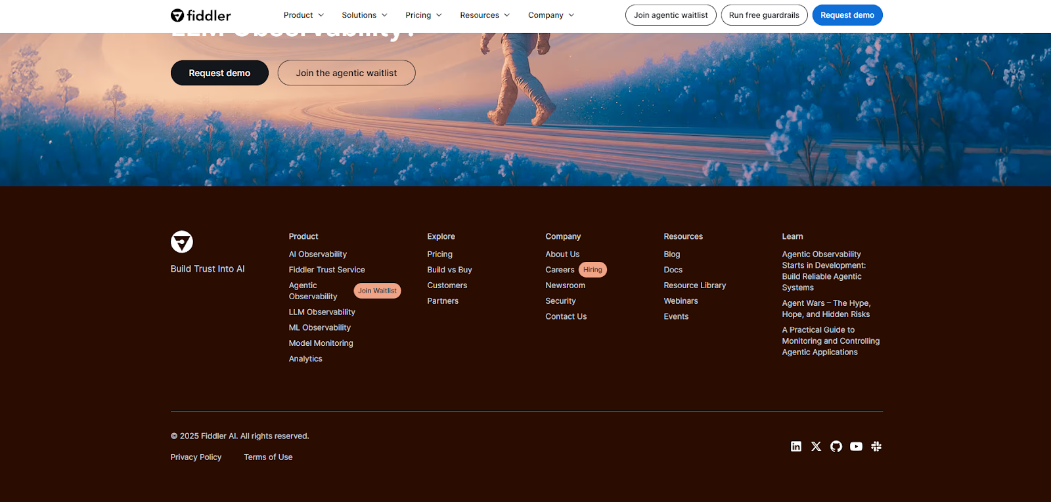1051x502 pixels.
Task: Open the LinkedIn social icon in footer
Action: click(796, 446)
